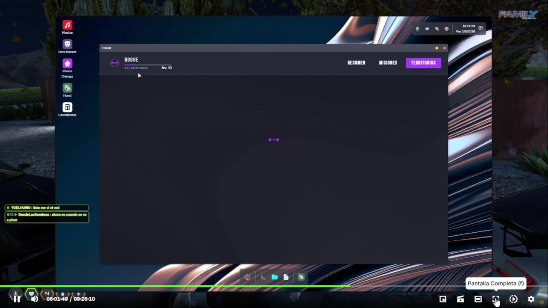Open the terminal icon in the dock

pos(263,277)
